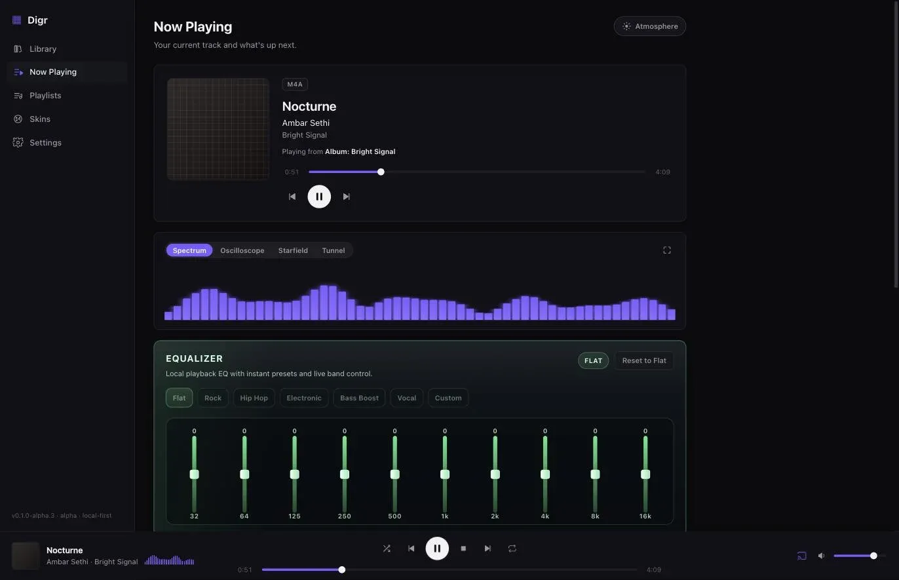Pause playback in the bottom player bar
This screenshot has height=580, width=899.
tap(437, 549)
